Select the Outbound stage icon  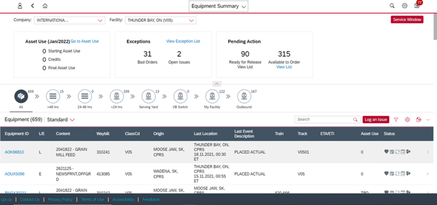244,97
